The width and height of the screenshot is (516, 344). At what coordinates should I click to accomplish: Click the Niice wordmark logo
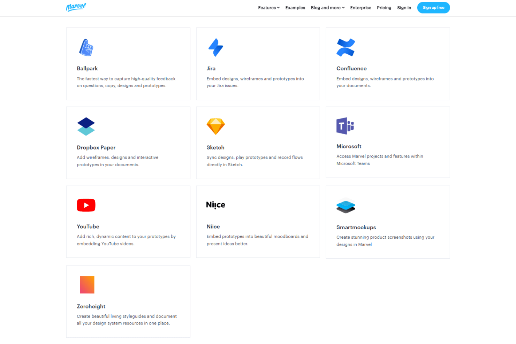coord(215,205)
